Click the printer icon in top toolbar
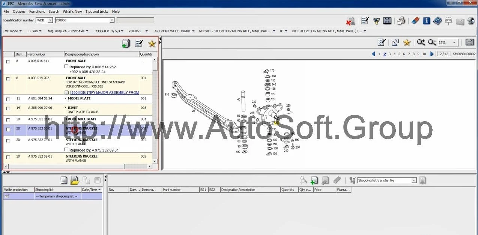Viewport: 478px width, 235px height. 401,21
